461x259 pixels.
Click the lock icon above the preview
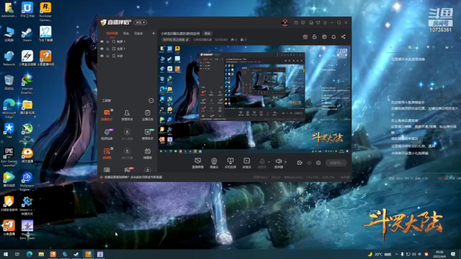point(314,37)
